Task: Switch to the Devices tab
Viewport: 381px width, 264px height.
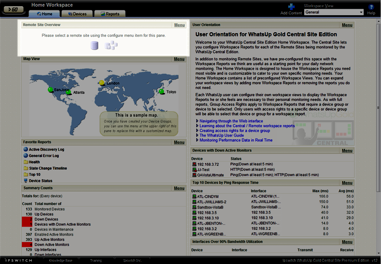Action: 76,14
